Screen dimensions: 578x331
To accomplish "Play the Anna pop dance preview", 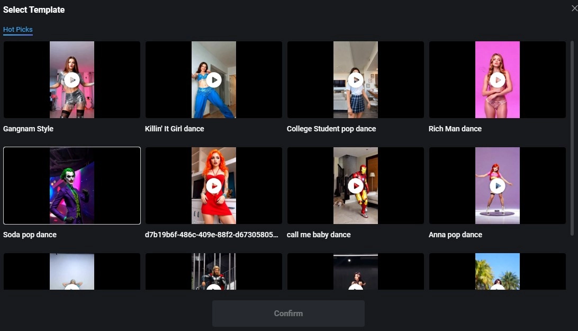I will pyautogui.click(x=497, y=185).
